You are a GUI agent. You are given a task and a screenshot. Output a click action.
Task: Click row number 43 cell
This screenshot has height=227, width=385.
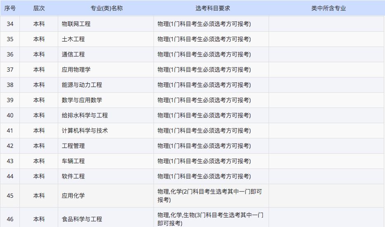click(10, 161)
